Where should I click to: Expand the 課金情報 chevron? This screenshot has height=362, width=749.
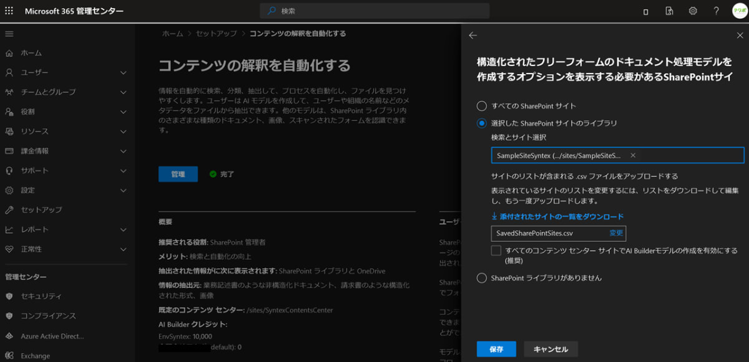coord(123,151)
